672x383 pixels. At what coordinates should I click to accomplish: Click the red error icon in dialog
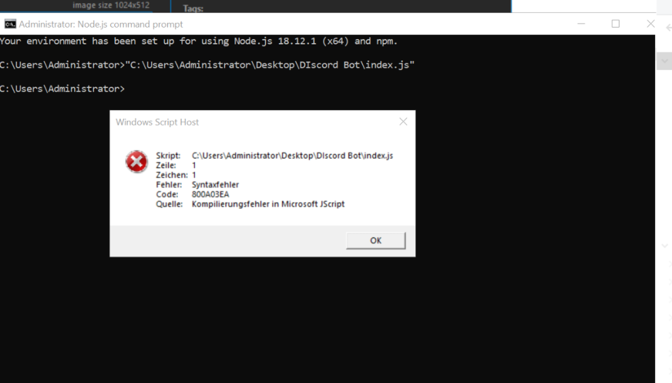pyautogui.click(x=136, y=162)
